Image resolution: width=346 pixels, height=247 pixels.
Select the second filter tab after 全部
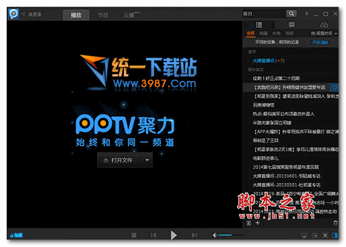263,34
